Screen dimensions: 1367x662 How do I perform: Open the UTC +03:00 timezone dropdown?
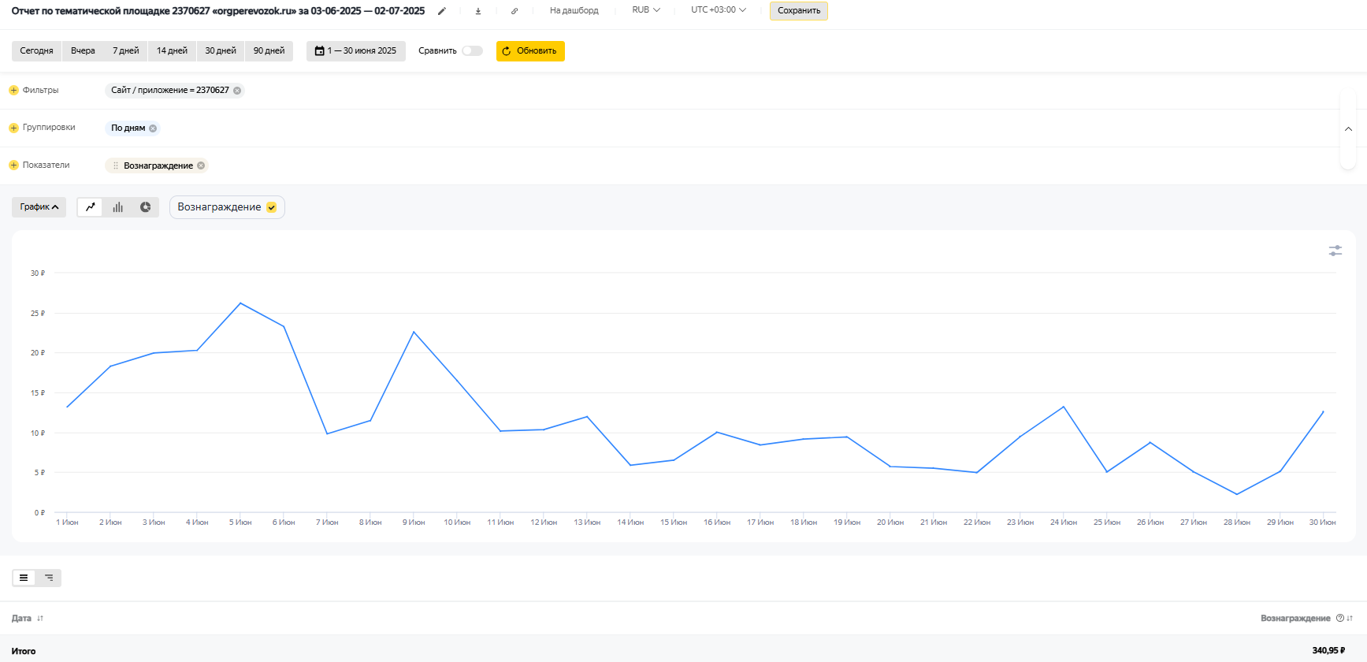point(718,10)
